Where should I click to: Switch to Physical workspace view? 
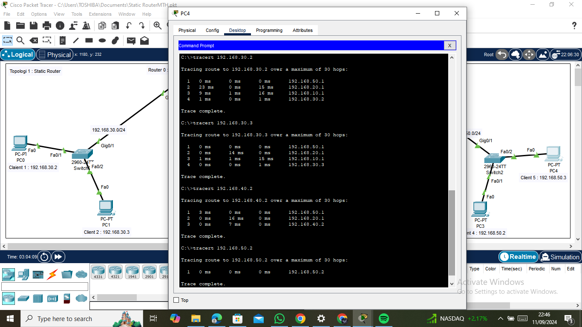(x=54, y=54)
